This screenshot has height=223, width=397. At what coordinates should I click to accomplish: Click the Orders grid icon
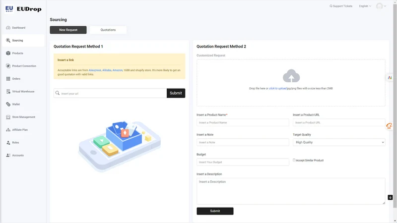pyautogui.click(x=8, y=79)
